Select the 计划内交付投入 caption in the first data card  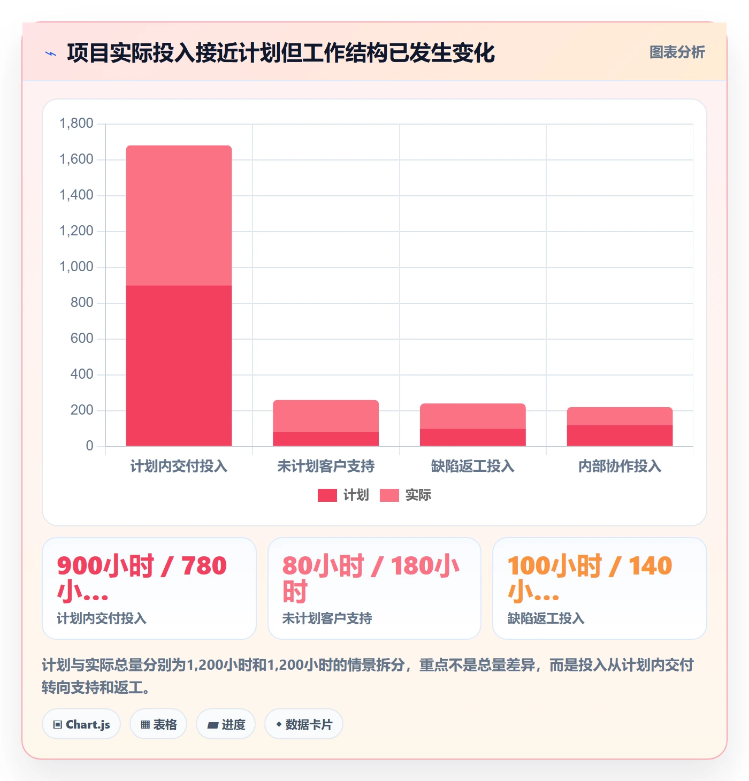[102, 618]
